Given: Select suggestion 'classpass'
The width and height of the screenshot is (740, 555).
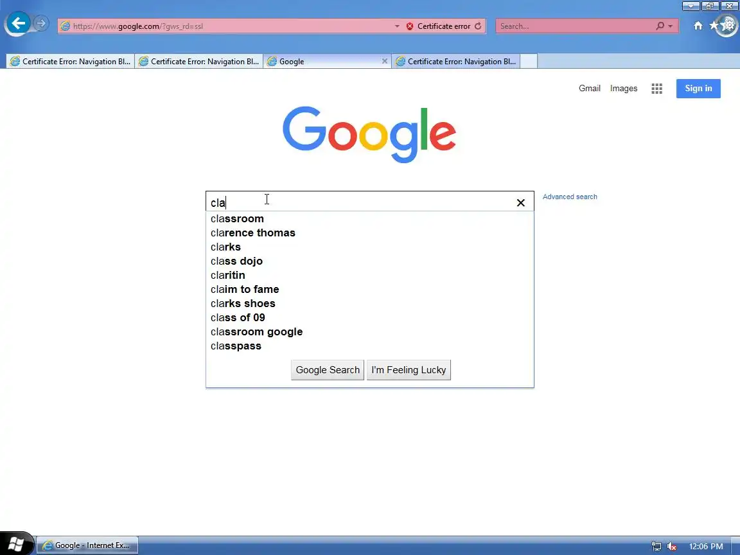Looking at the screenshot, I should (x=369, y=346).
